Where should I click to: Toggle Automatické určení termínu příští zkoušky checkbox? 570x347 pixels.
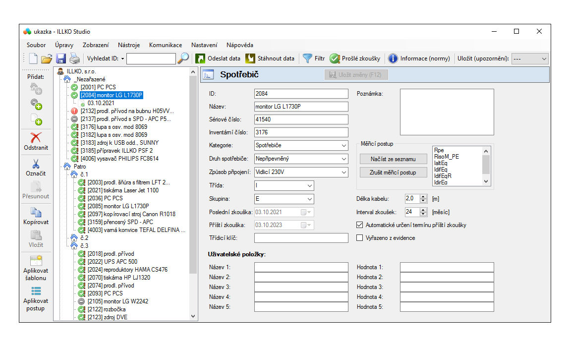click(359, 225)
